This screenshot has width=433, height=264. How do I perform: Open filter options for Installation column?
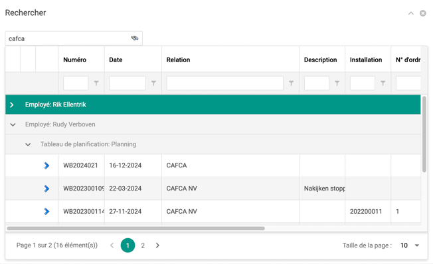coord(383,83)
